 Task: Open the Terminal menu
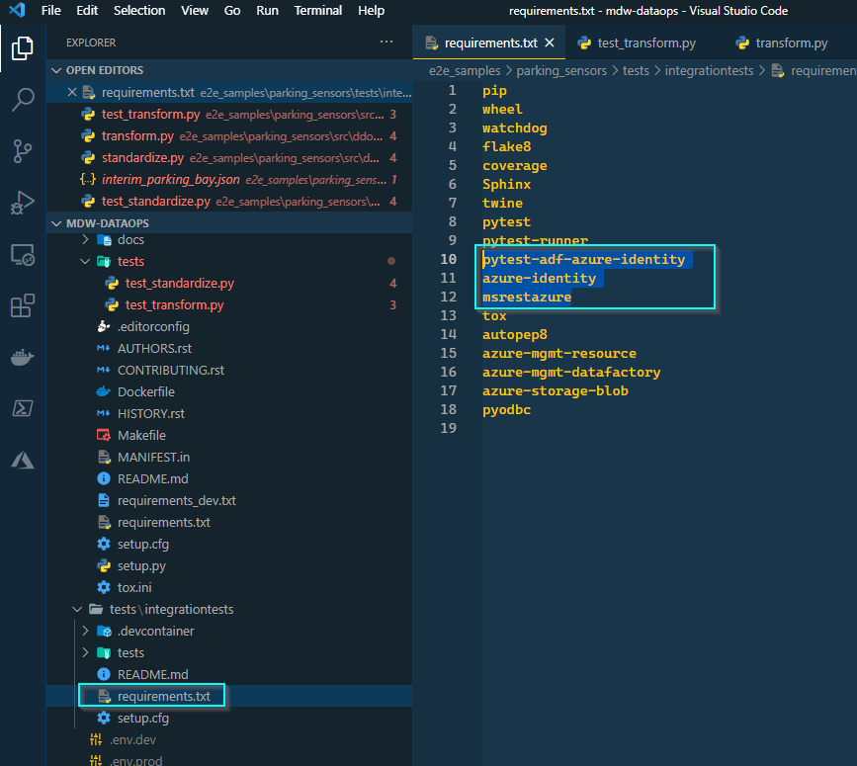[x=317, y=11]
